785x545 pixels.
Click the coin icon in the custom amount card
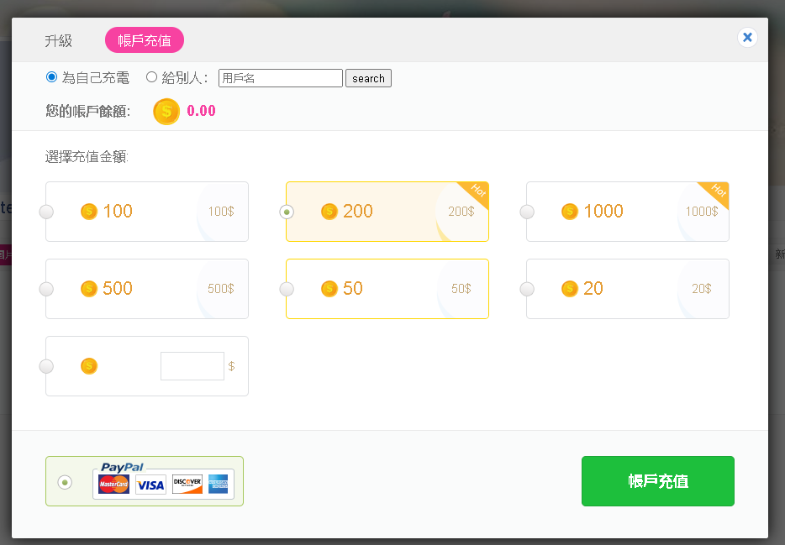click(x=89, y=366)
